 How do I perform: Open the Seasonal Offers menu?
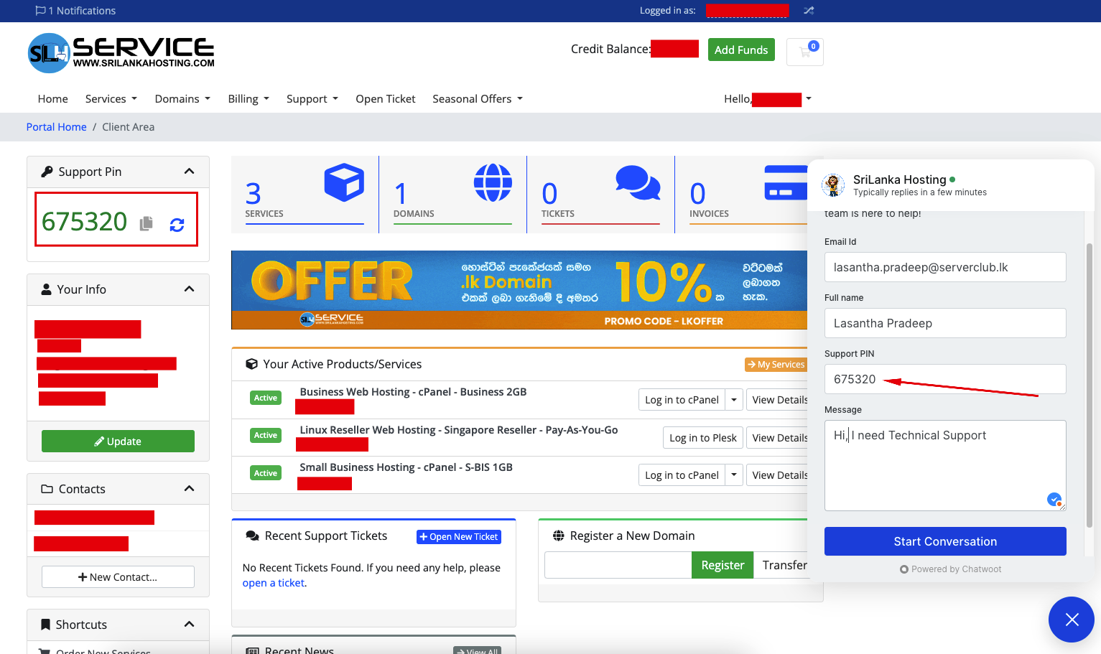[x=478, y=99]
